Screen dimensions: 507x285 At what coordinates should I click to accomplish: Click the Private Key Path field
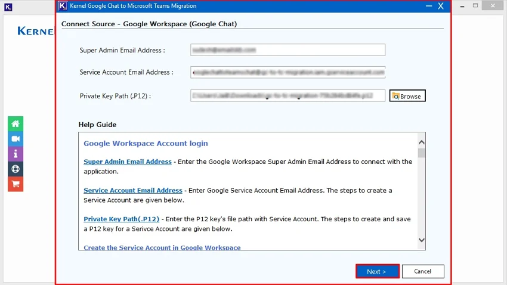tap(287, 95)
